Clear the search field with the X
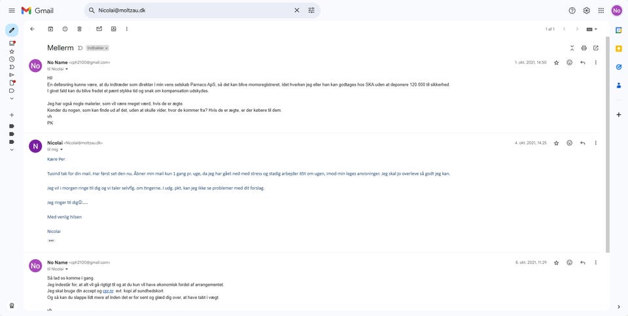 click(297, 10)
